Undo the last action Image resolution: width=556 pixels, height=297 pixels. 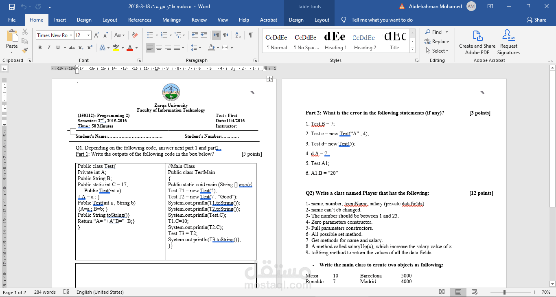[23, 7]
